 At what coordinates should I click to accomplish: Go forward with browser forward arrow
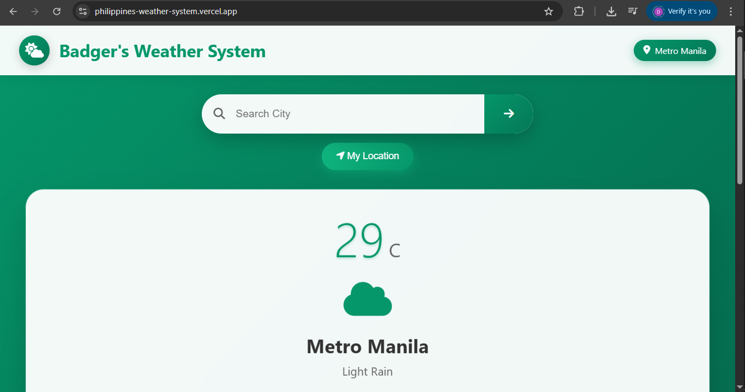coord(35,11)
